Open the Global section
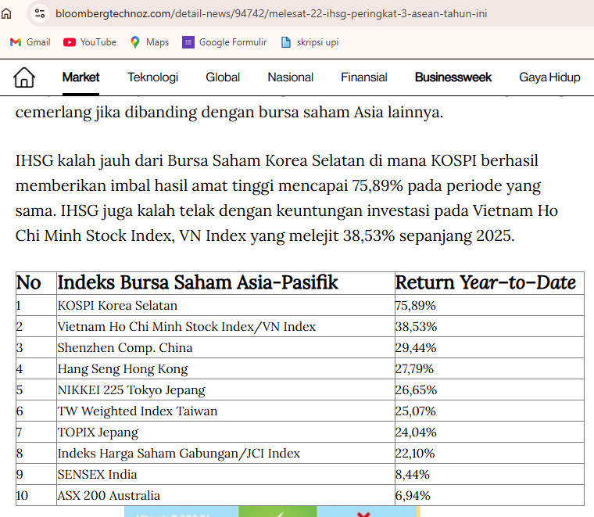Viewport: 594px width, 517px height. (223, 77)
